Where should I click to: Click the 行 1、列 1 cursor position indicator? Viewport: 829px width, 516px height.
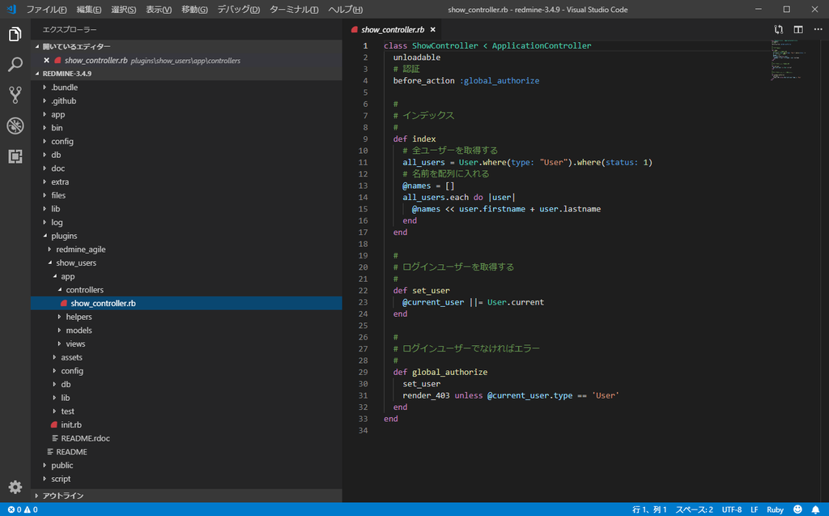[x=649, y=510]
